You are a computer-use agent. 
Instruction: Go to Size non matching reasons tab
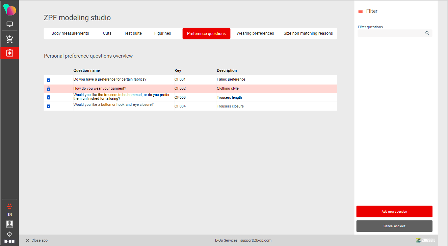pyautogui.click(x=308, y=33)
